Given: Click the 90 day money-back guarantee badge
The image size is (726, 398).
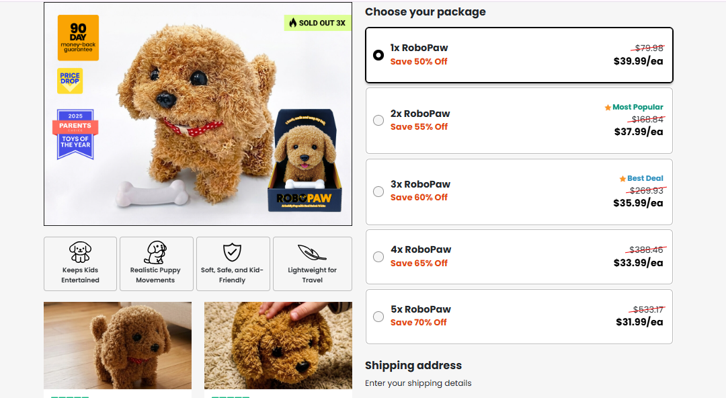Looking at the screenshot, I should click(x=78, y=38).
